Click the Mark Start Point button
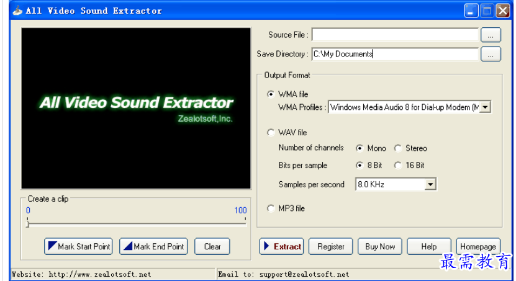Viewport: 516px width, 281px height. coord(78,246)
